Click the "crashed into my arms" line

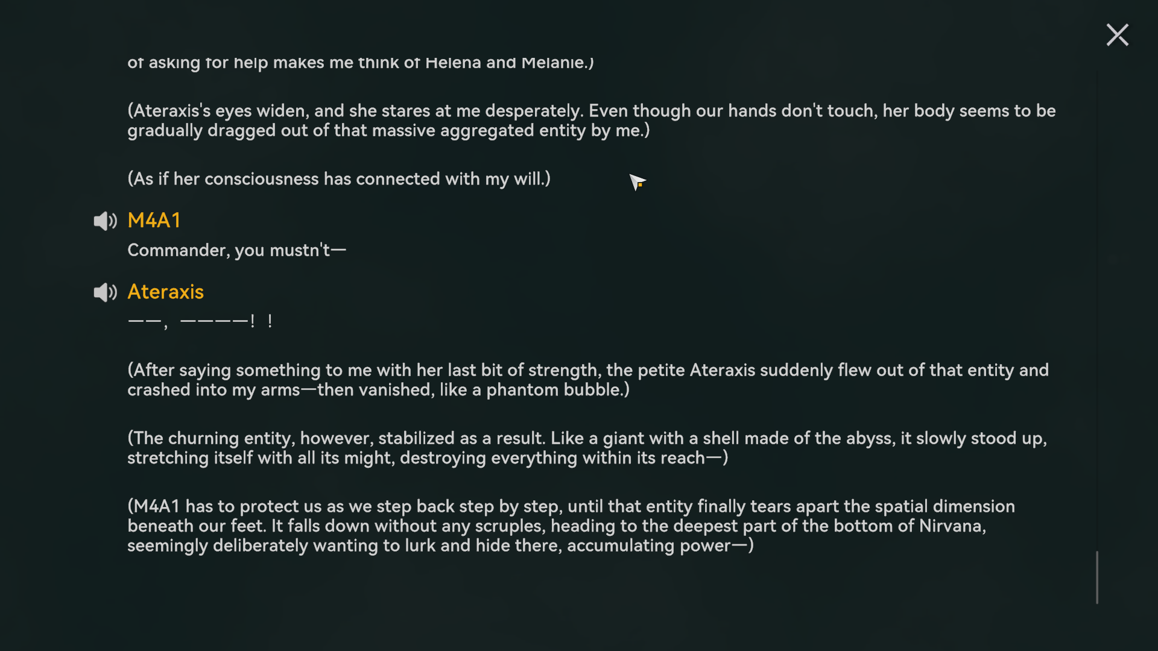(x=378, y=390)
